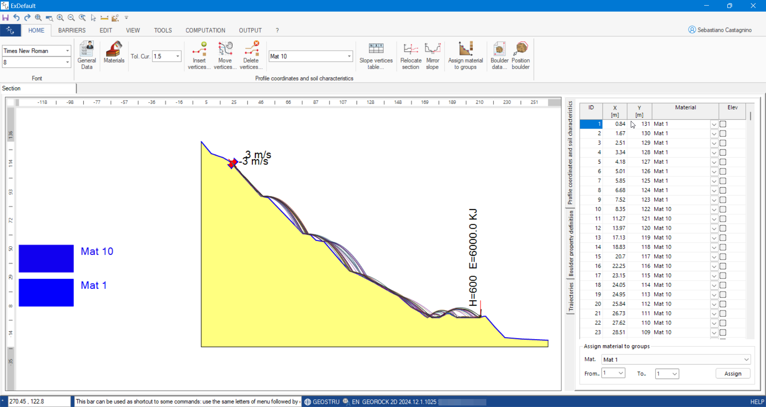Open the Mat 10 material dropdown in ribbon

tap(349, 56)
